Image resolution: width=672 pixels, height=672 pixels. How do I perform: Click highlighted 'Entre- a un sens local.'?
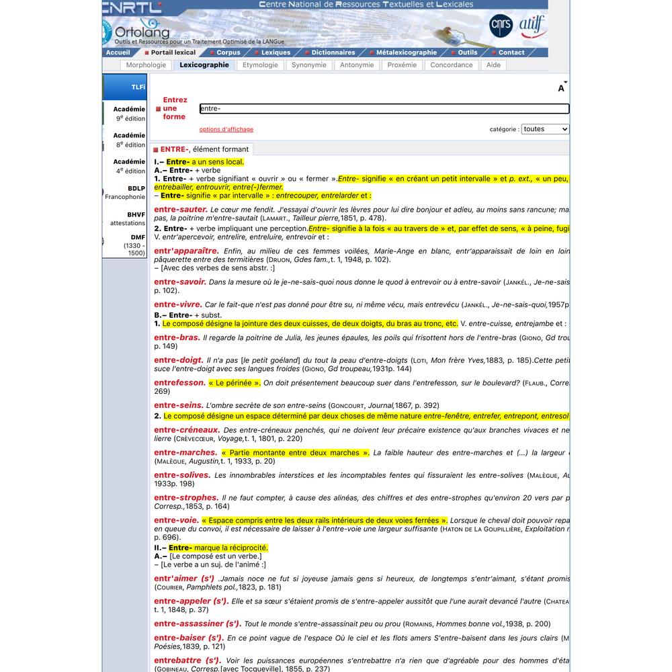pos(205,162)
